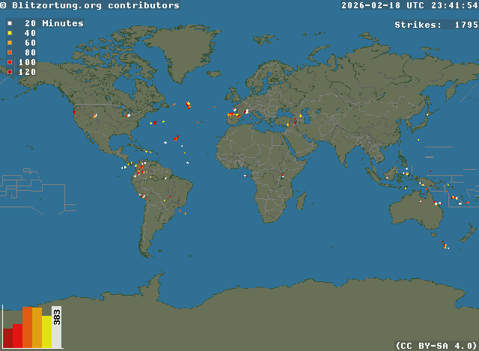Click the bright red second histogram bar
The width and height of the screenshot is (479, 351).
pos(17,336)
